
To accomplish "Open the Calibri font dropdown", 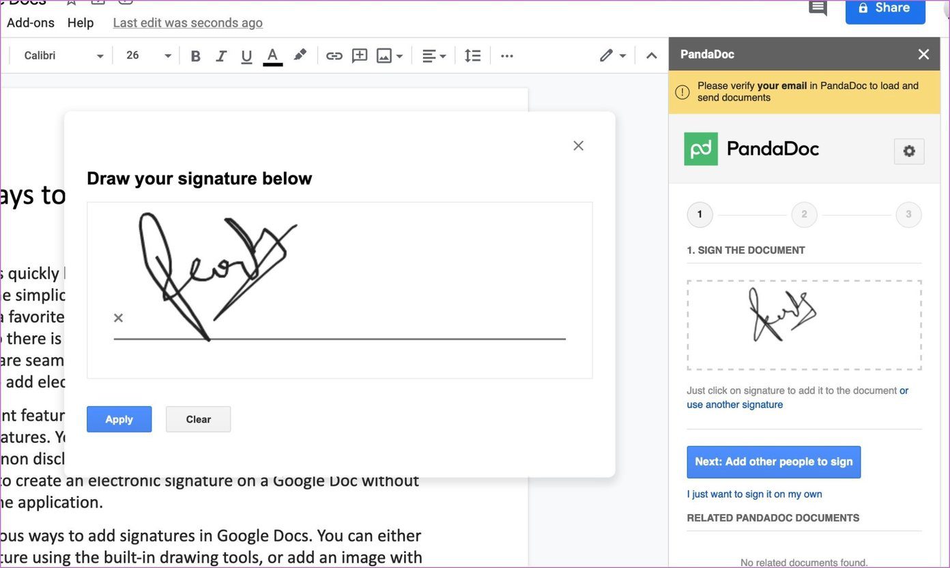I will click(63, 55).
